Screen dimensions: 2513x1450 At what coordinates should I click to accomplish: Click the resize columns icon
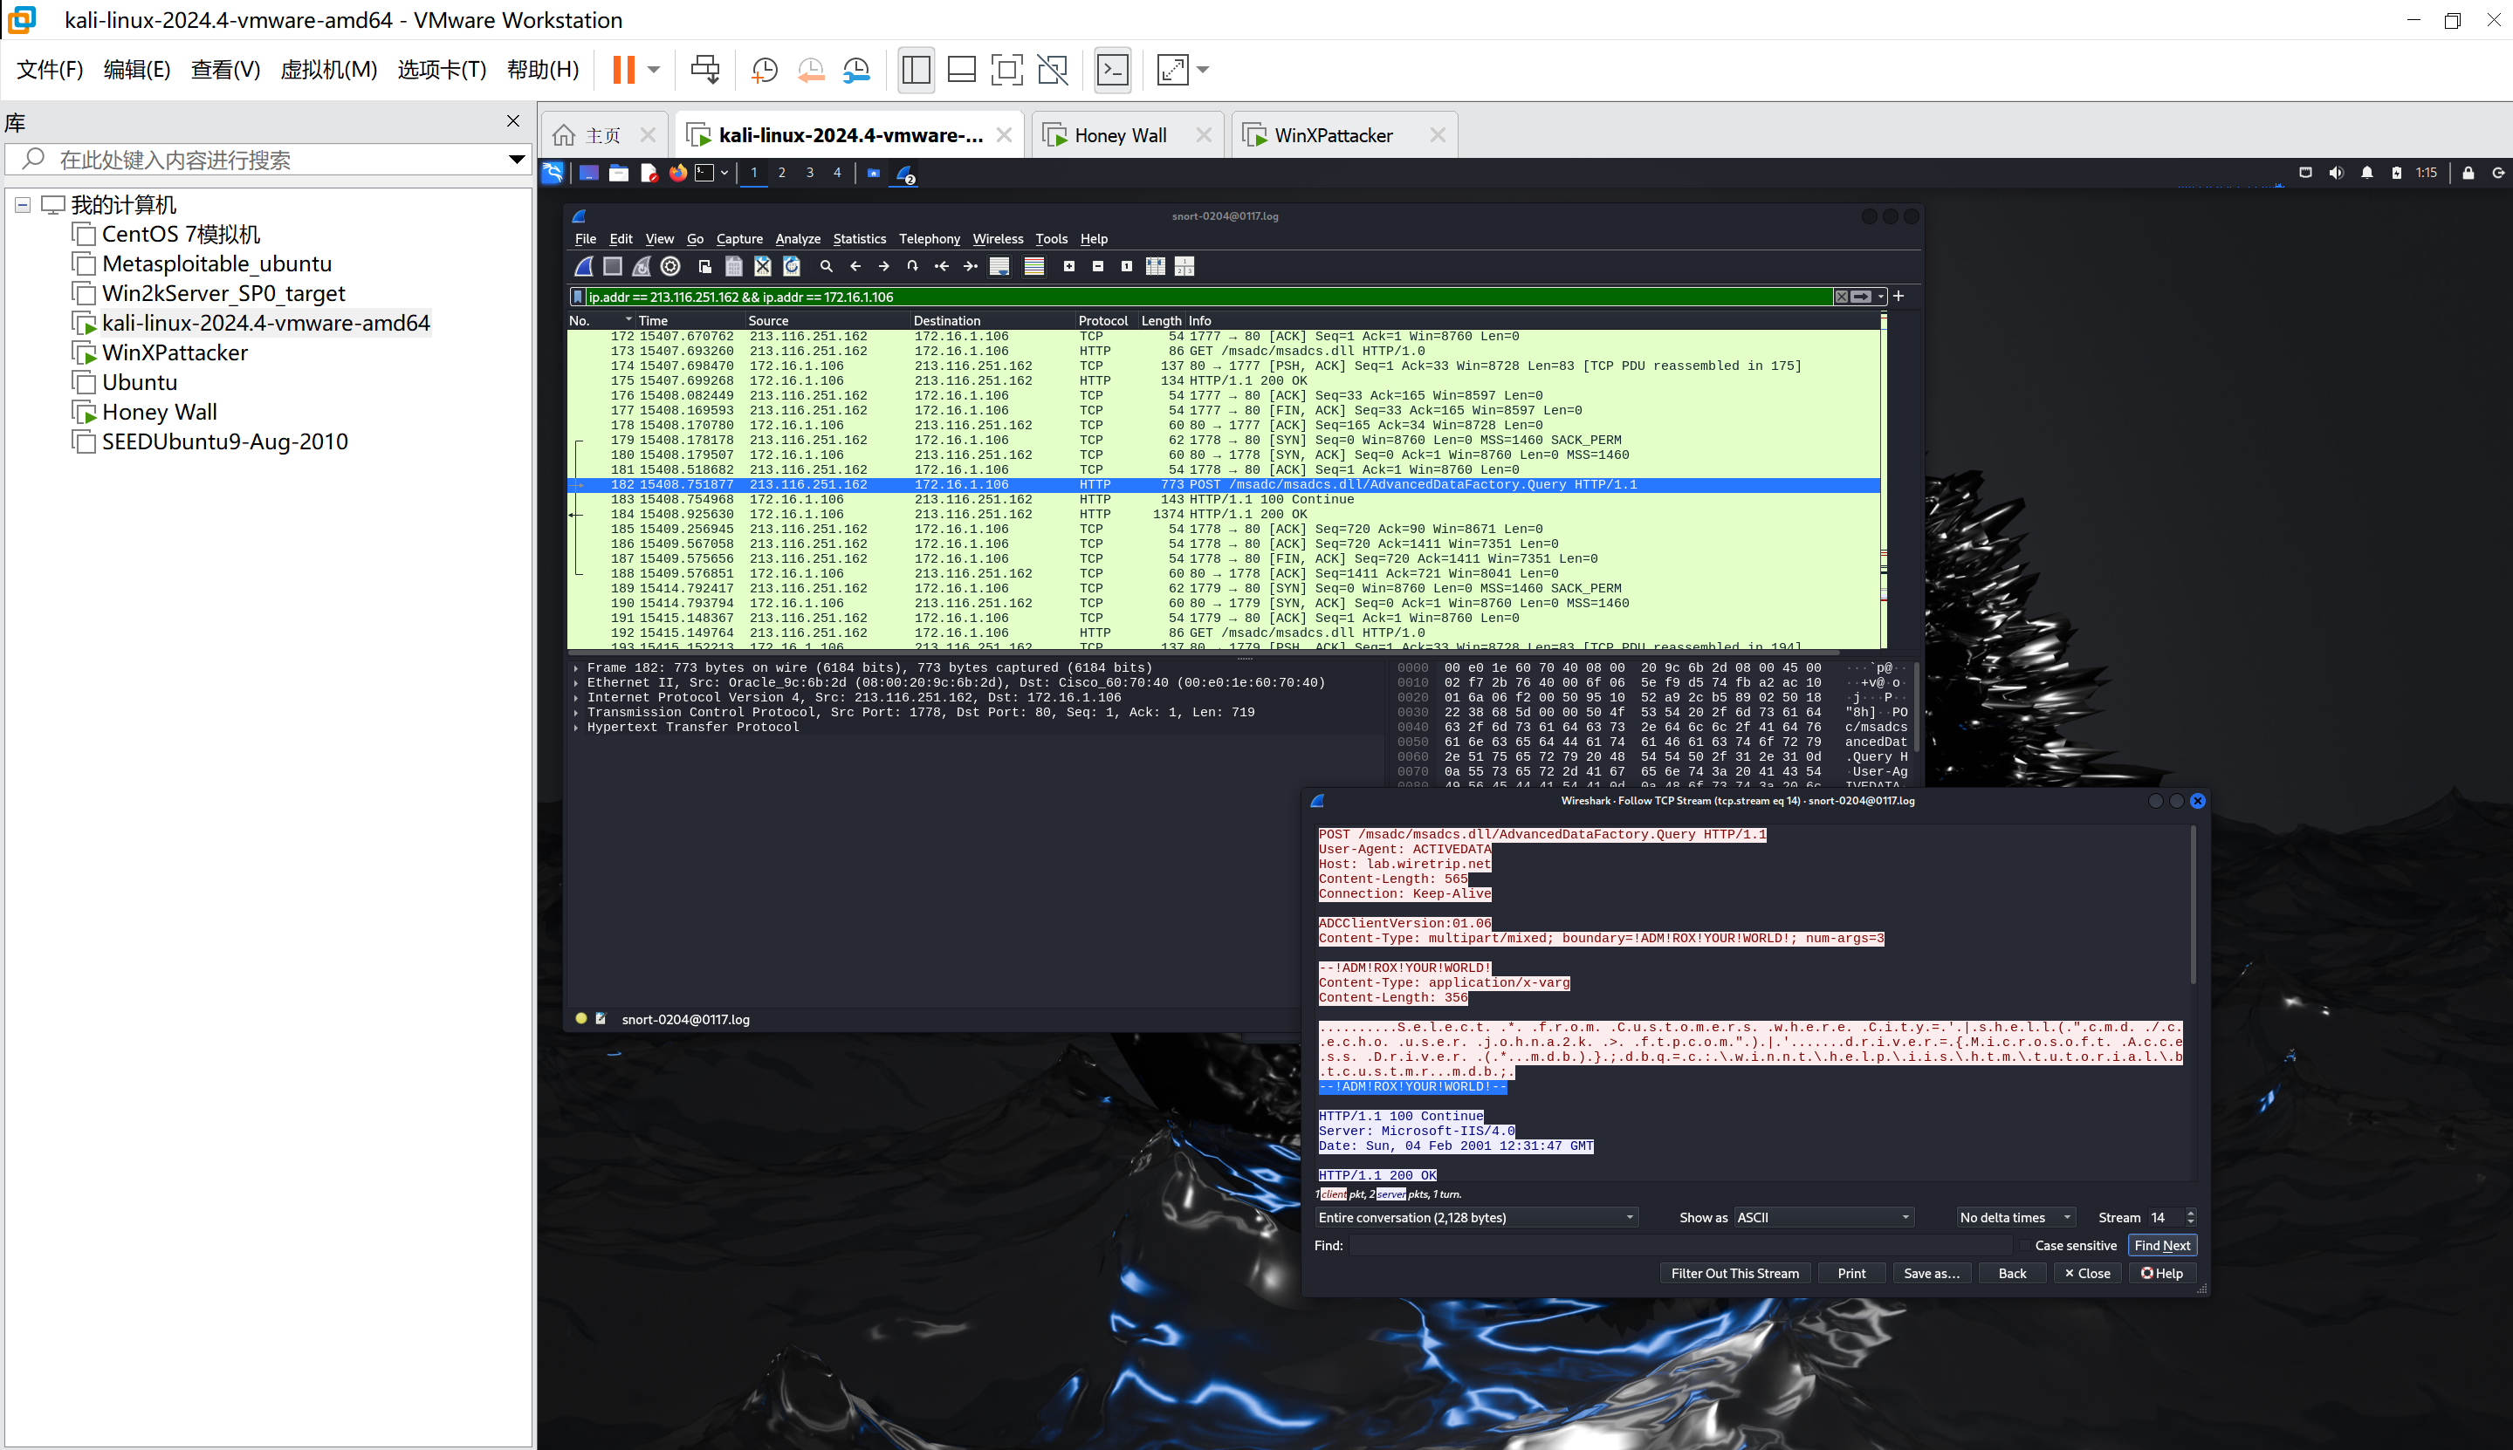(1156, 266)
